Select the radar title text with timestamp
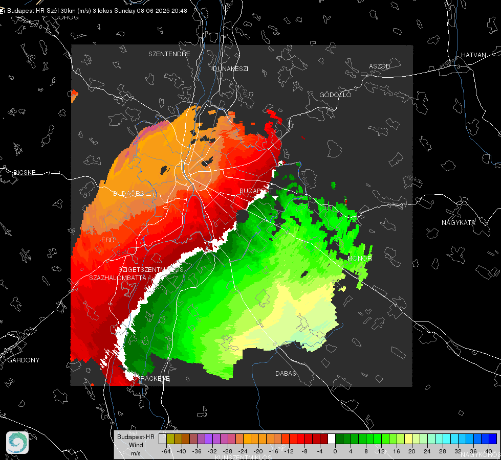Viewport: 501px width, 460px height. (x=97, y=11)
